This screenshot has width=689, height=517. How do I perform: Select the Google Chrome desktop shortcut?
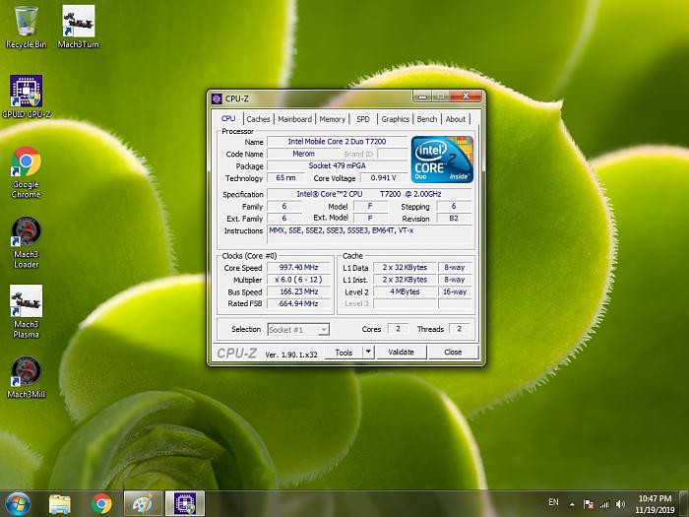26,172
